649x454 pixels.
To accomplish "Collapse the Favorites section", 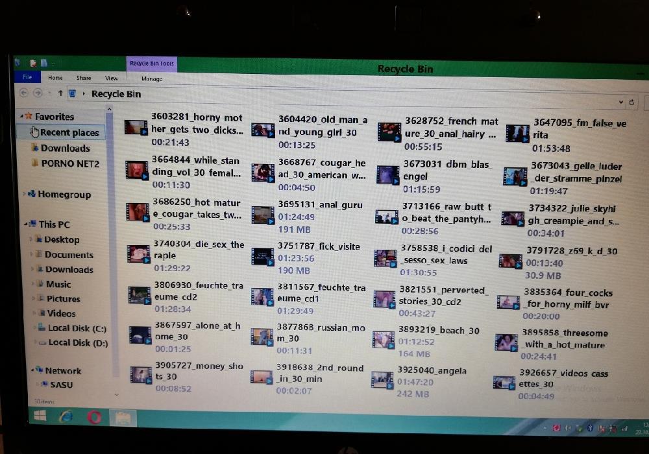I will point(21,116).
